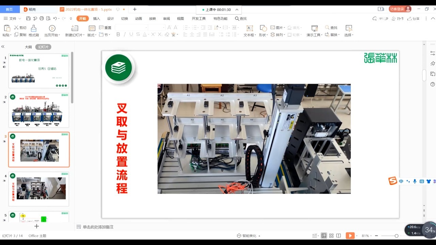Open the slide layout (版式) icon

(92, 28)
